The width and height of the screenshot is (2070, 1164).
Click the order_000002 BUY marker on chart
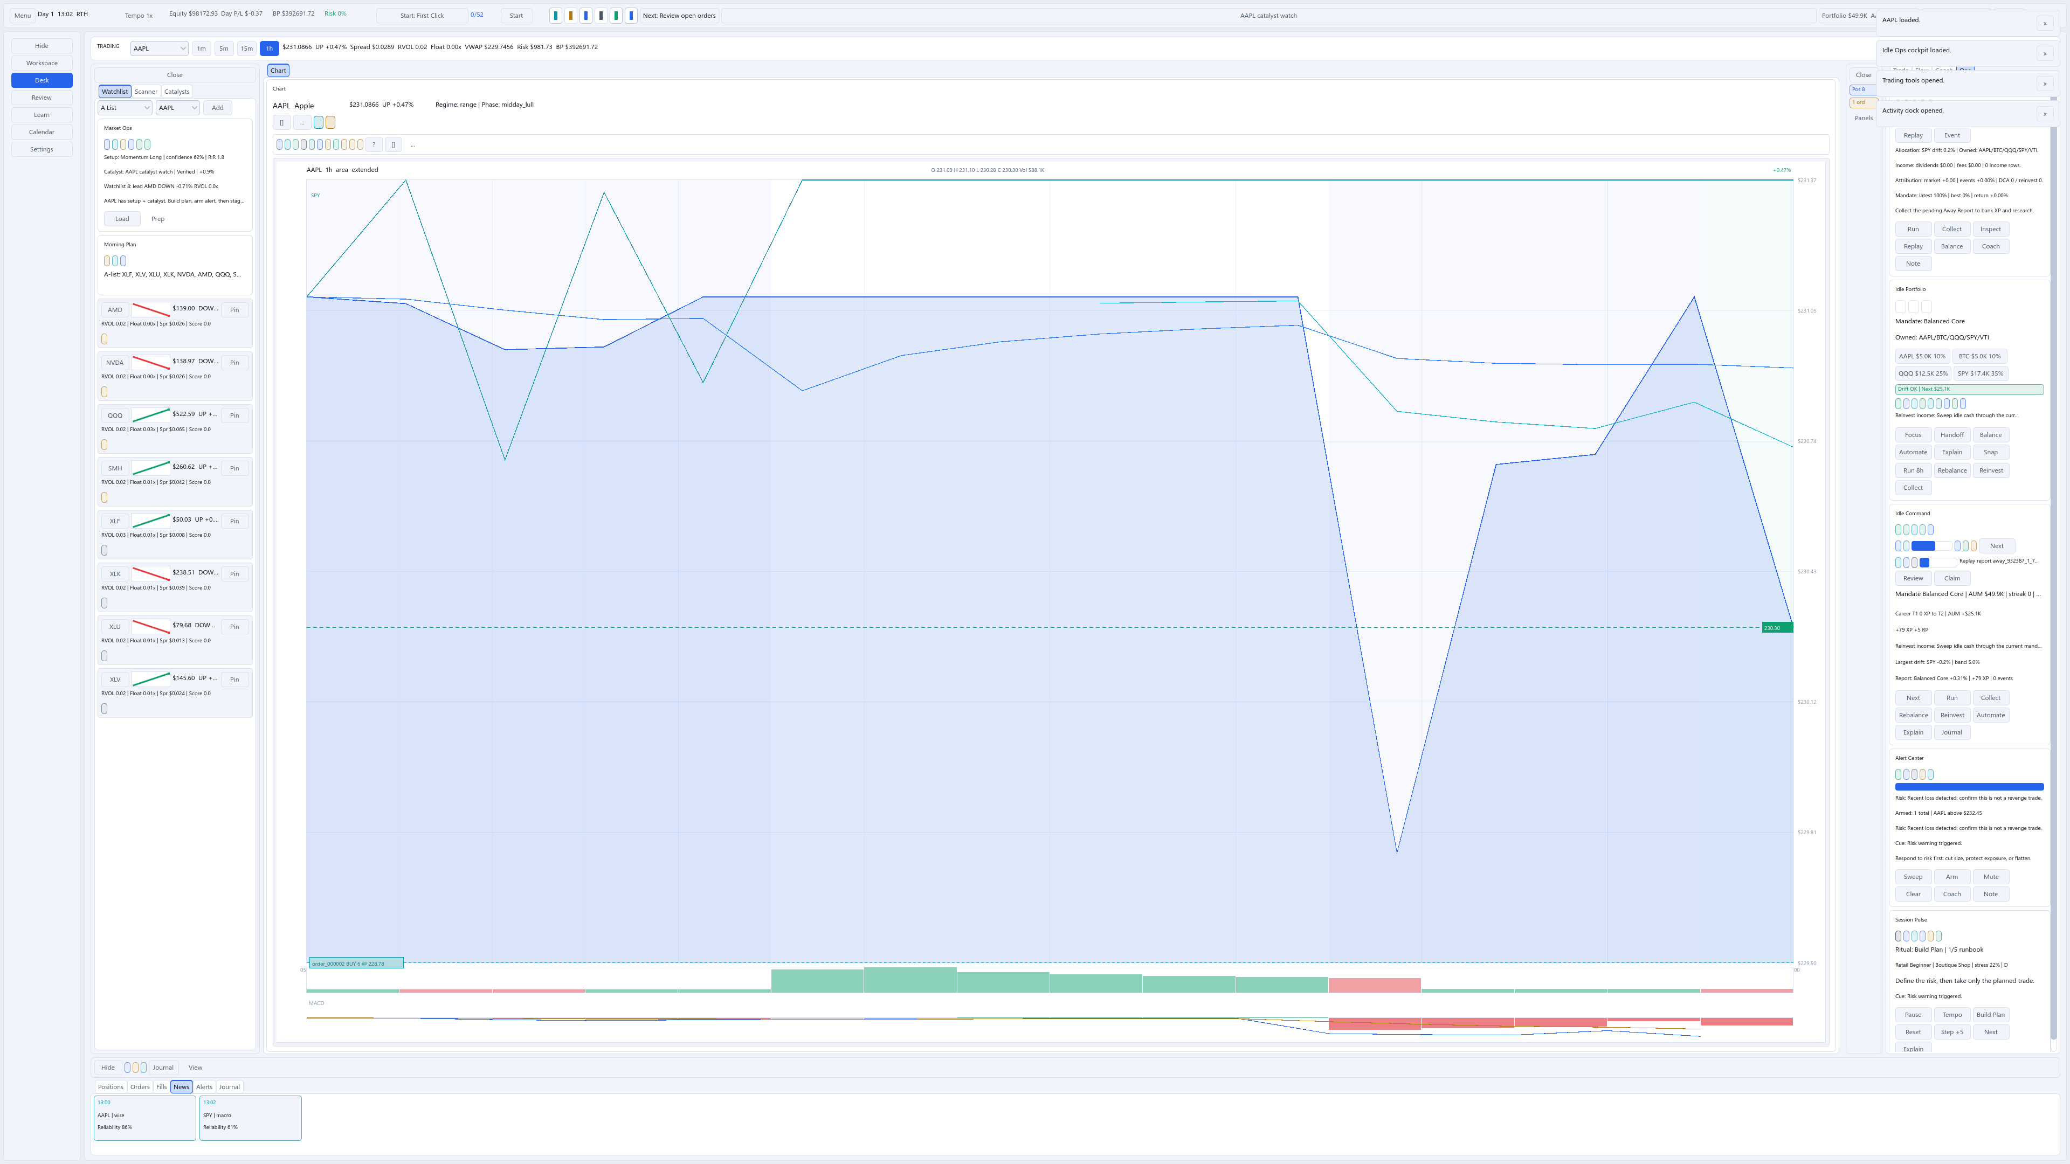click(x=357, y=963)
